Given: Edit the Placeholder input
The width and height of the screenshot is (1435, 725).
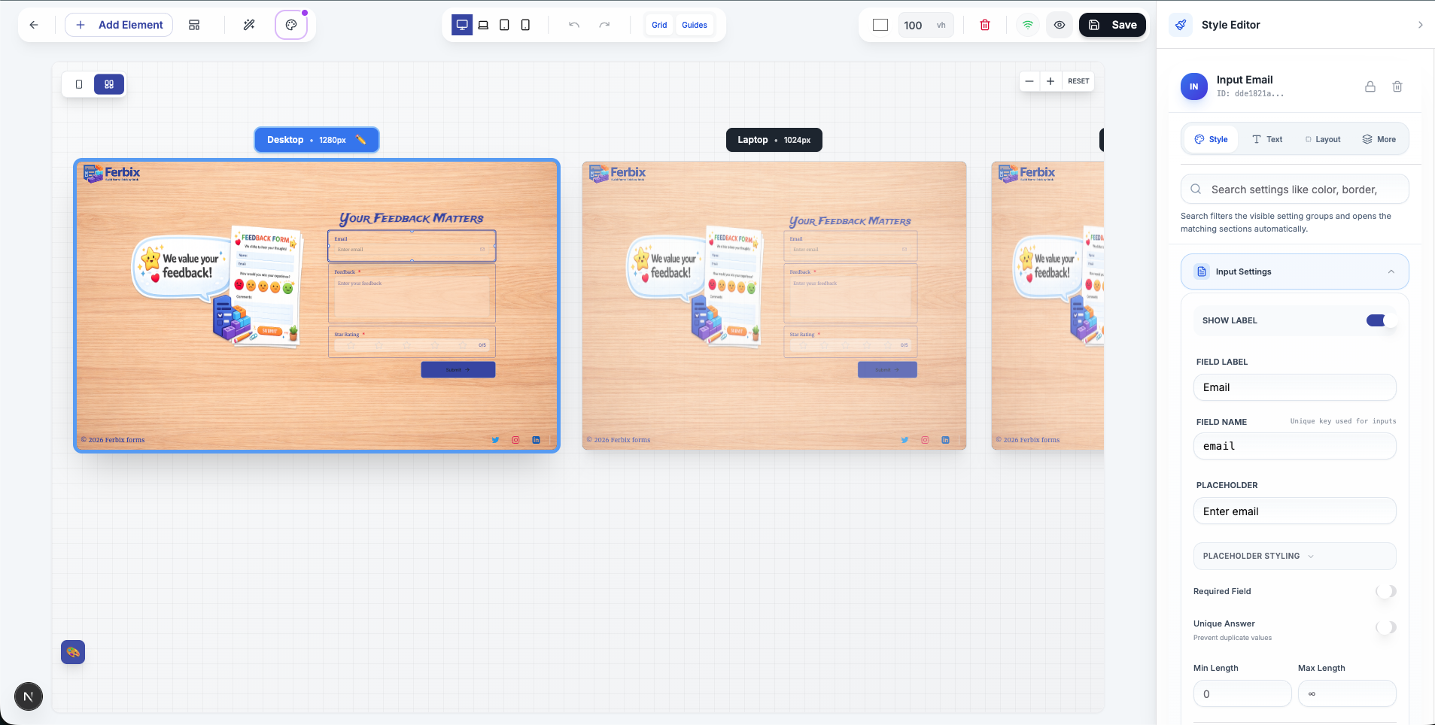Looking at the screenshot, I should 1295,511.
